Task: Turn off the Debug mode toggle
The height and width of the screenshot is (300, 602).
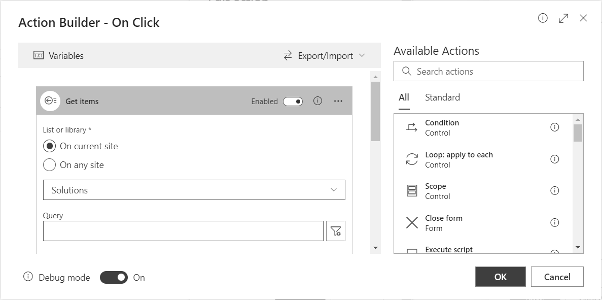Action: tap(114, 277)
